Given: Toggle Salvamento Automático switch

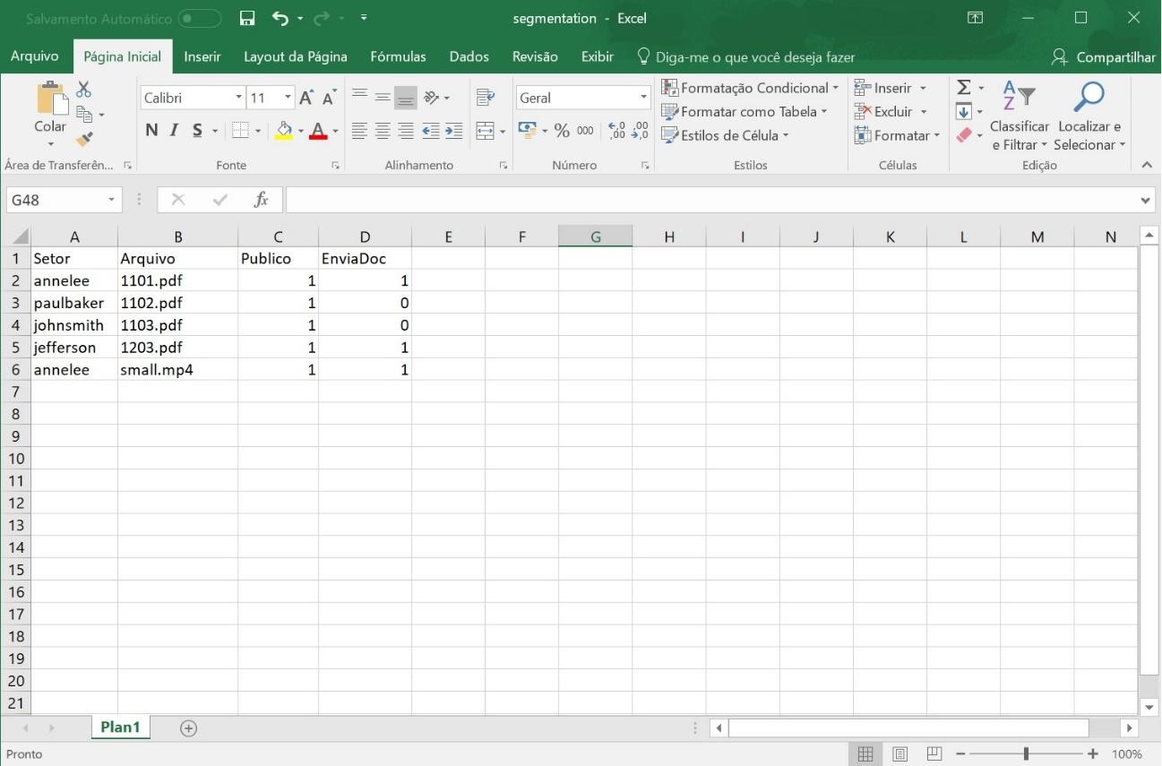Looking at the screenshot, I should pyautogui.click(x=199, y=18).
